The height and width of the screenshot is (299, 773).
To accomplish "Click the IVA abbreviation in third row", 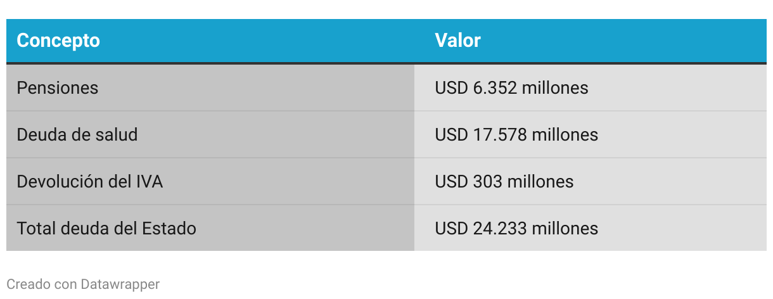I will (x=150, y=181).
